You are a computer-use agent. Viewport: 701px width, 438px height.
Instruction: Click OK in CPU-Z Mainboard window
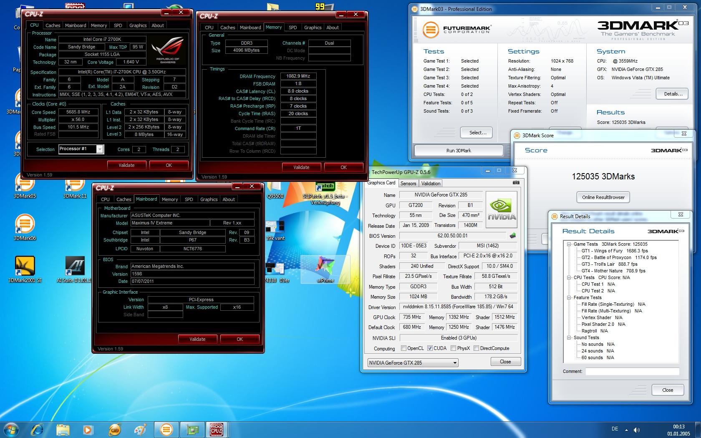pos(240,339)
